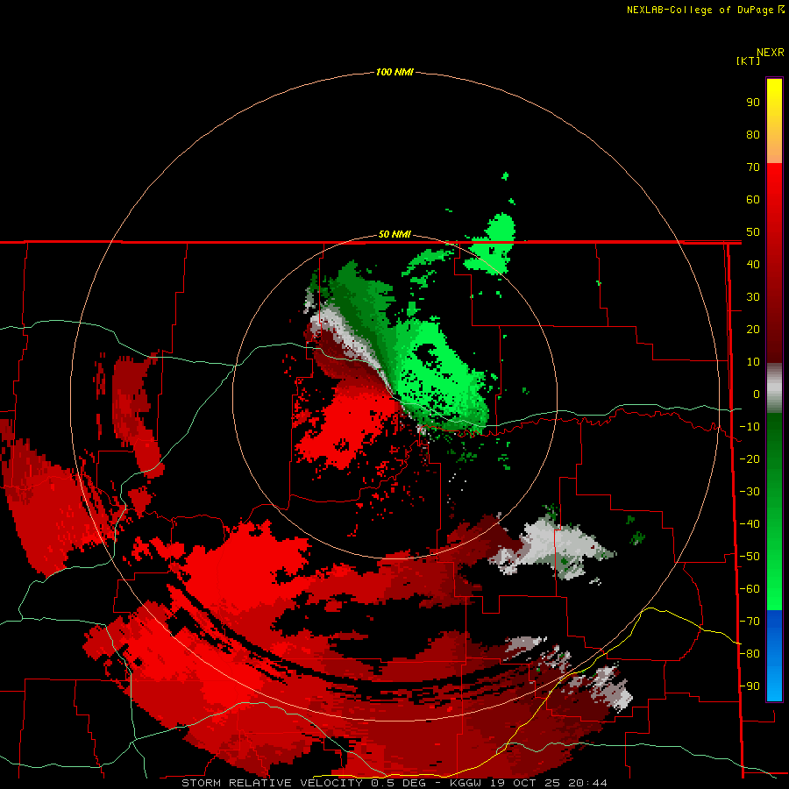
Task: Click the 0 value on the velocity scale
Action: [x=757, y=394]
